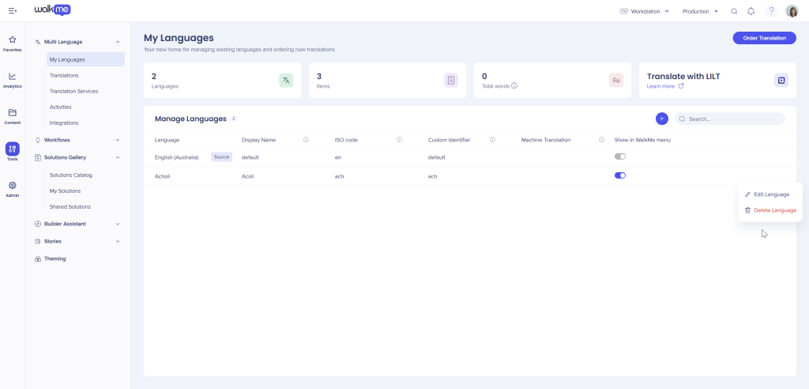809x389 pixels.
Task: Toggle Show in WalkMe menu for English
Action: click(x=620, y=157)
